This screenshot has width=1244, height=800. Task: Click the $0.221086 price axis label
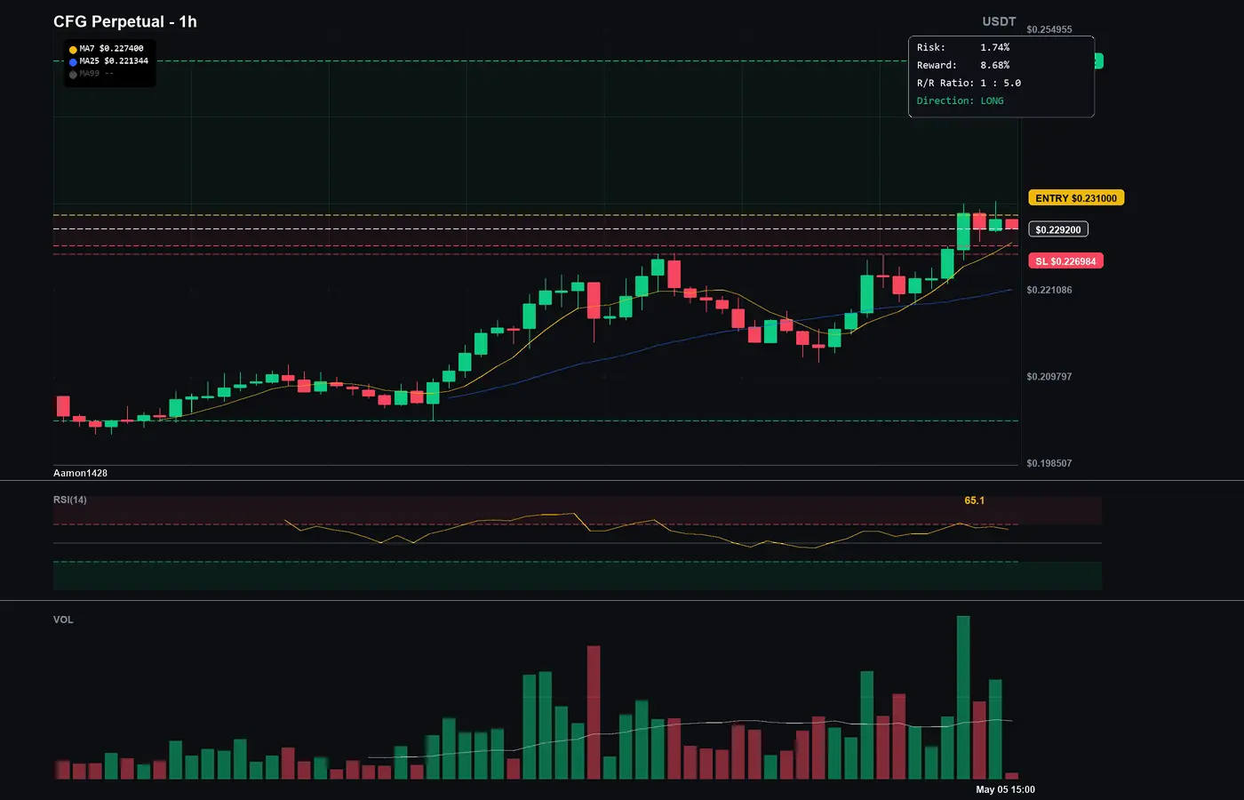[x=1049, y=290]
